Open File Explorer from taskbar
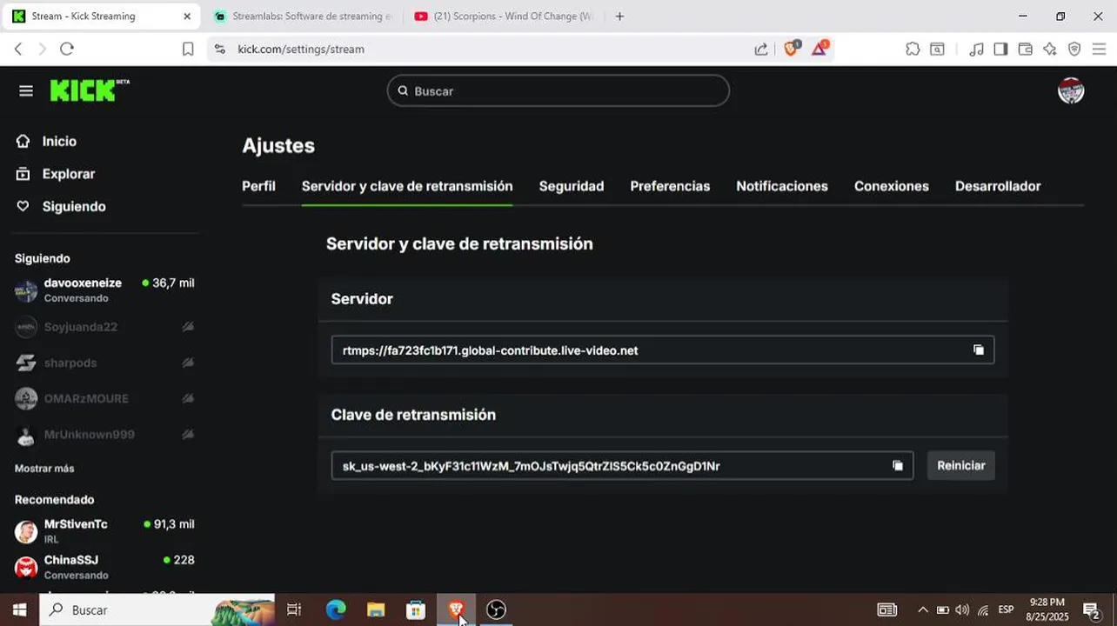Viewport: 1117px width, 626px height. coord(376,610)
